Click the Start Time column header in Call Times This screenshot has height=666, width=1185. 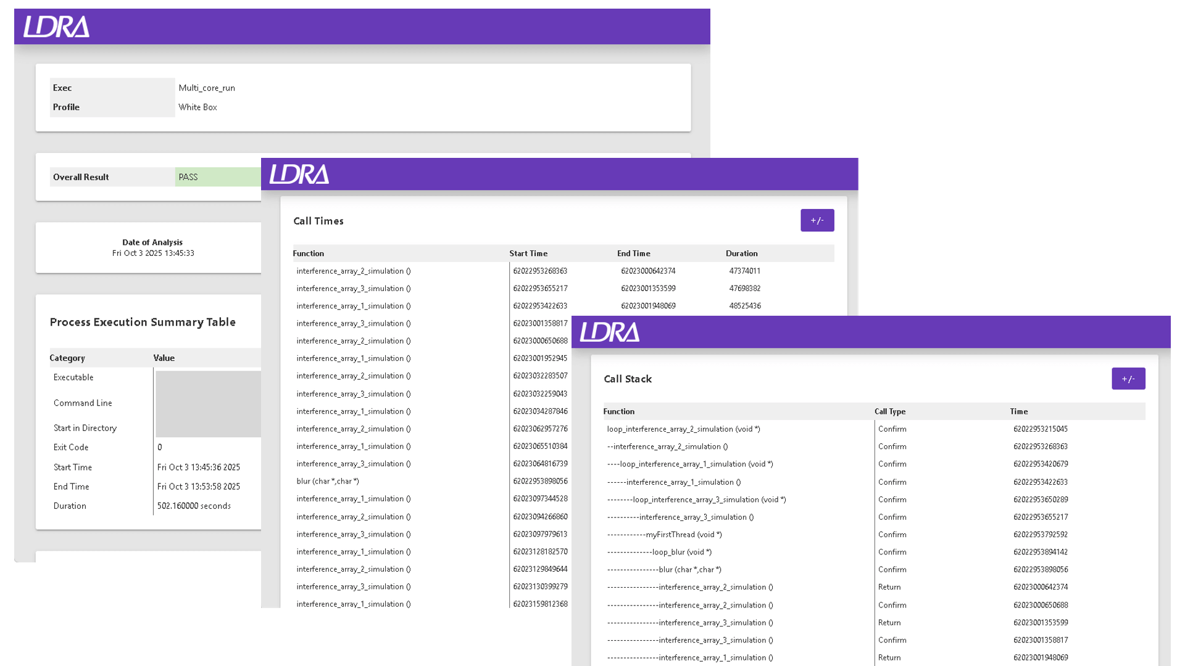[x=528, y=253]
